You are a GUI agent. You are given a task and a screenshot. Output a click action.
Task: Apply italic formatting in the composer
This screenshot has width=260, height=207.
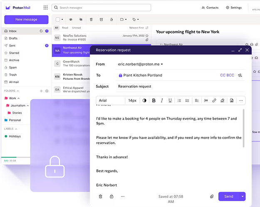(x=162, y=101)
